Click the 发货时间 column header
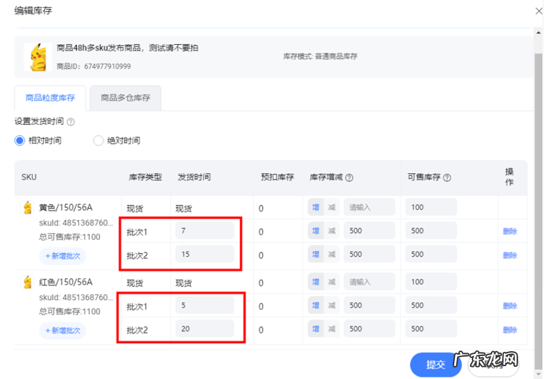544x379 pixels. [194, 177]
